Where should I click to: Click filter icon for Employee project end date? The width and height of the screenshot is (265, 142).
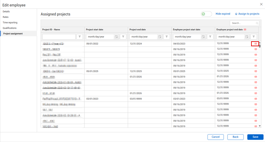[253, 37]
